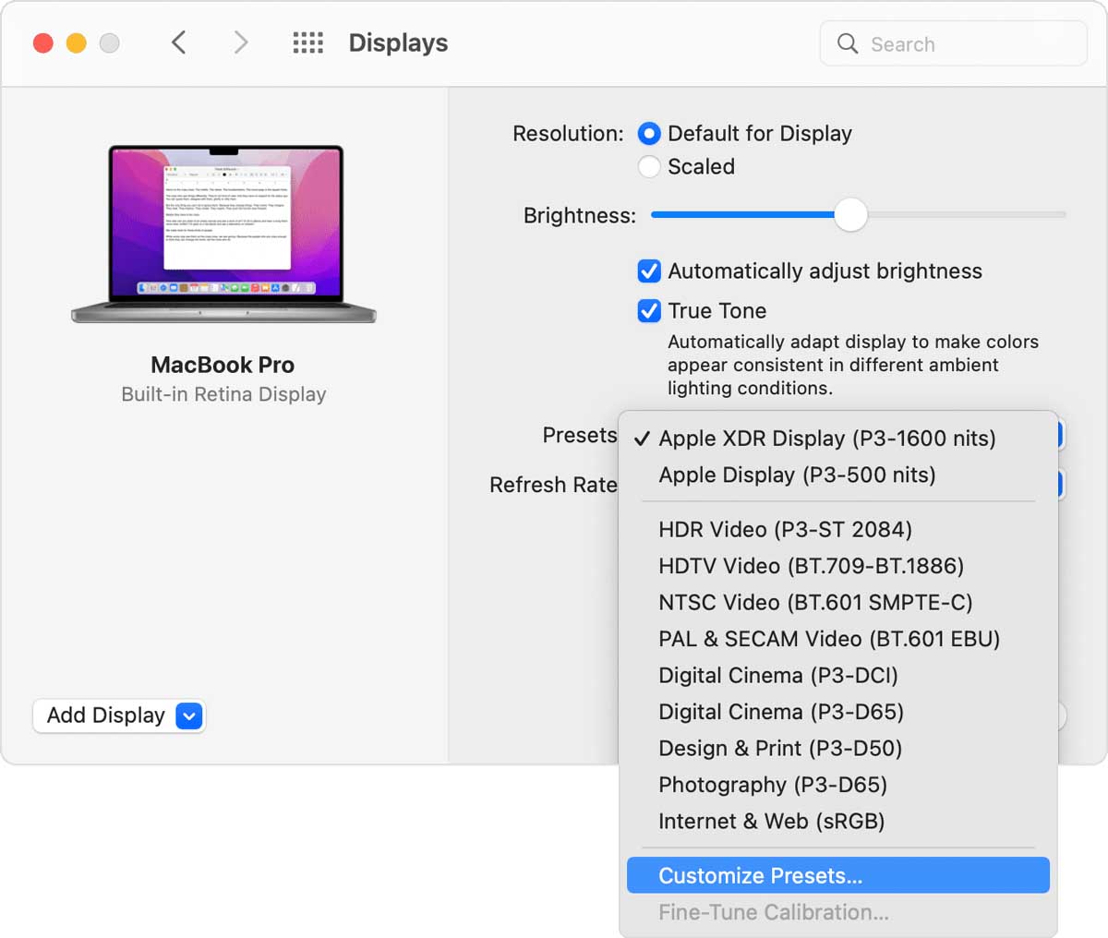This screenshot has height=938, width=1108.
Task: Click into the Search field
Action: click(x=954, y=43)
